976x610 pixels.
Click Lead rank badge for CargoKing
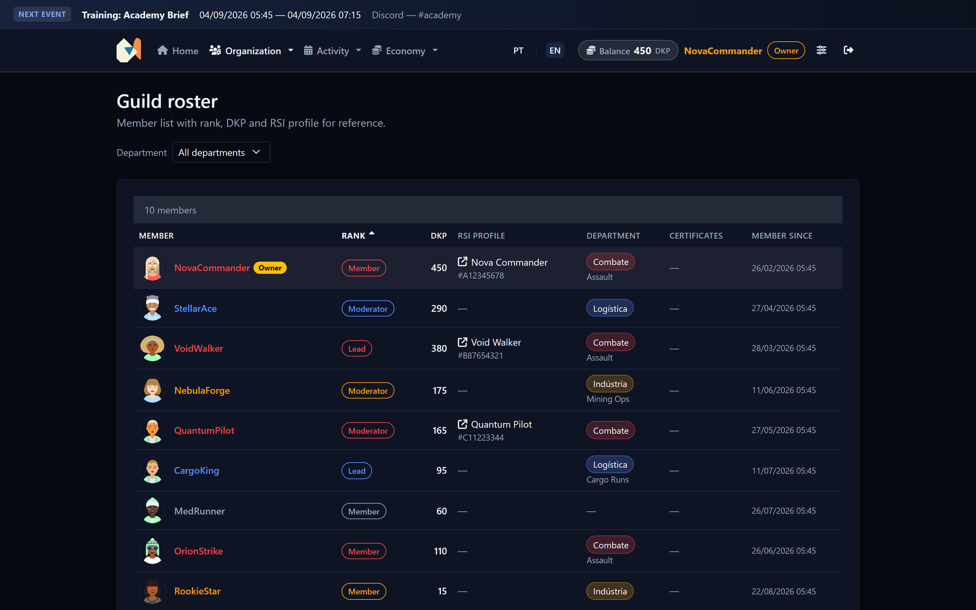357,470
